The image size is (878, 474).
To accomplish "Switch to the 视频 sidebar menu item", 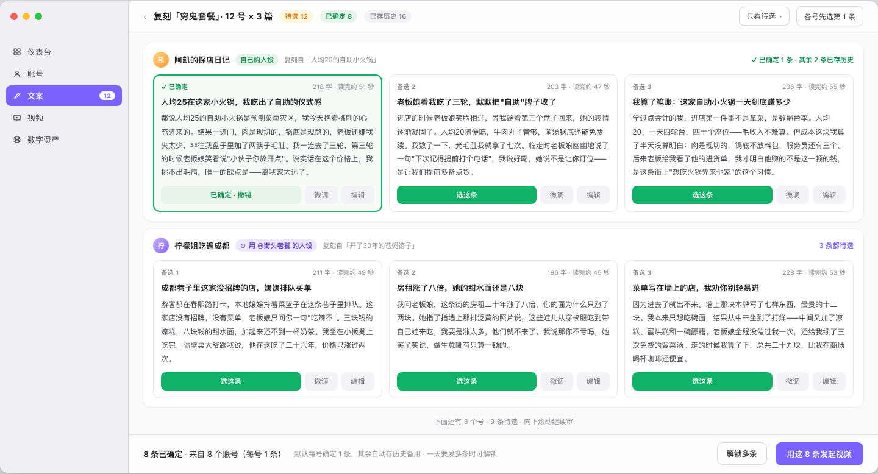I will (x=64, y=118).
